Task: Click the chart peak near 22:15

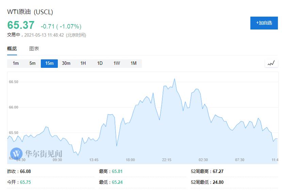Action: [x=175, y=79]
